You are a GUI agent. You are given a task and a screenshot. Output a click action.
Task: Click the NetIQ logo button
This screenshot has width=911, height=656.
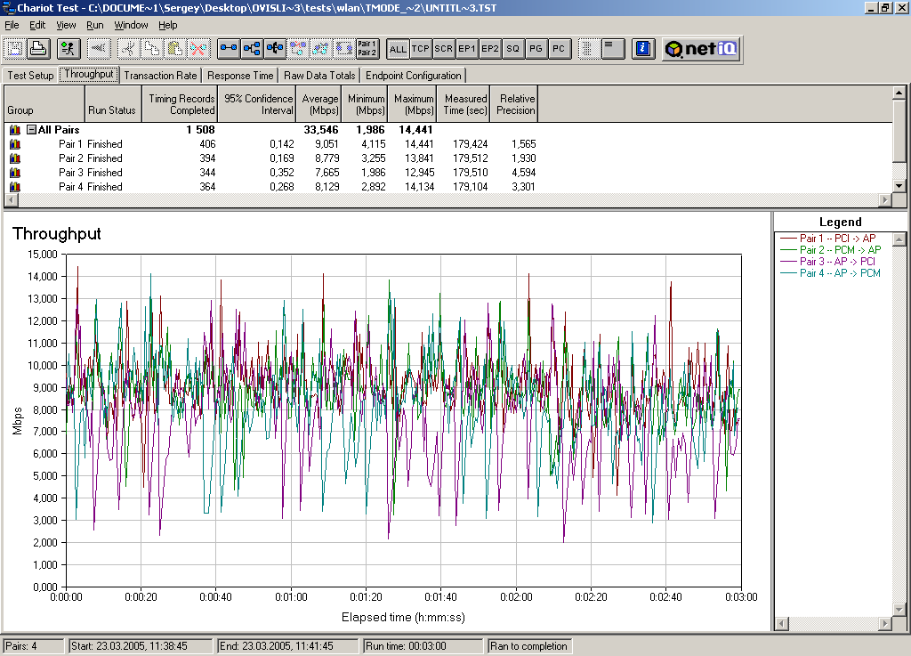(x=701, y=49)
